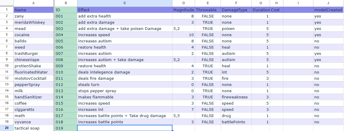Click the 'chineseVape' name cell
The height and width of the screenshot is (131, 344).
[x=33, y=60]
